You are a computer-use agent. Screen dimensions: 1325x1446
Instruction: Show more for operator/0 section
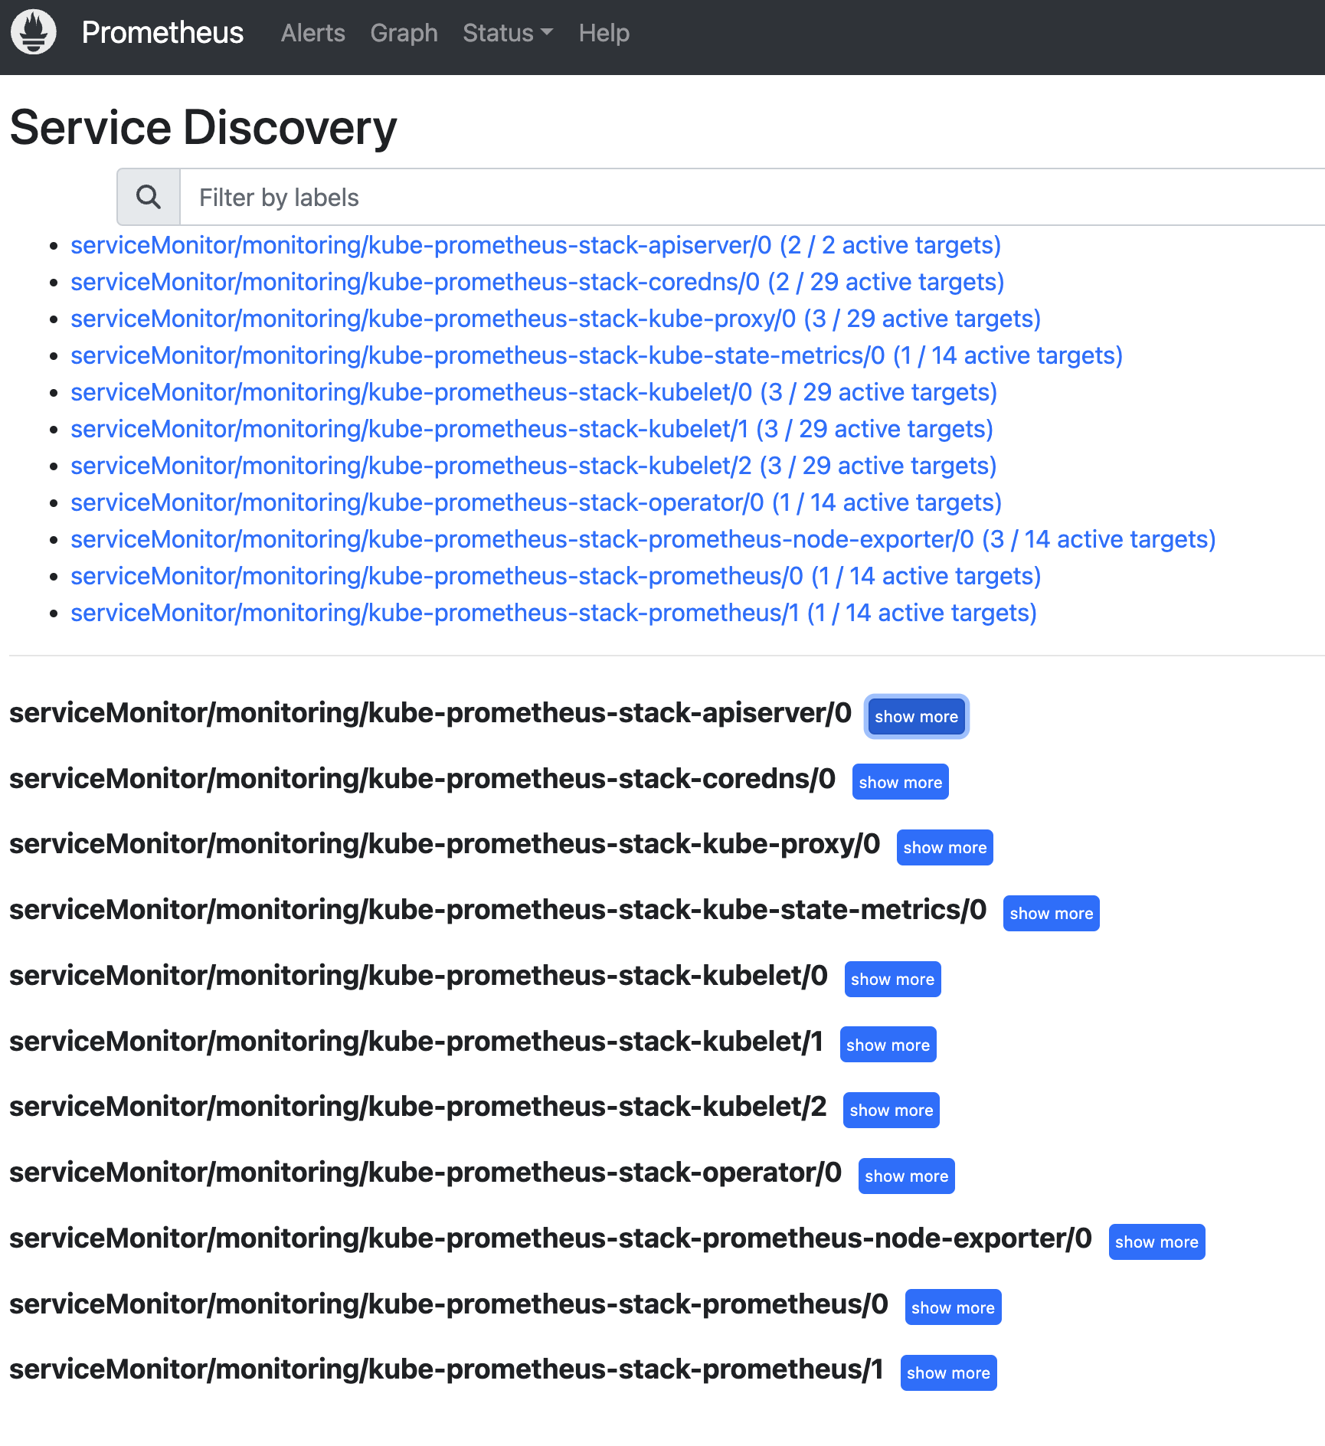click(x=906, y=1176)
